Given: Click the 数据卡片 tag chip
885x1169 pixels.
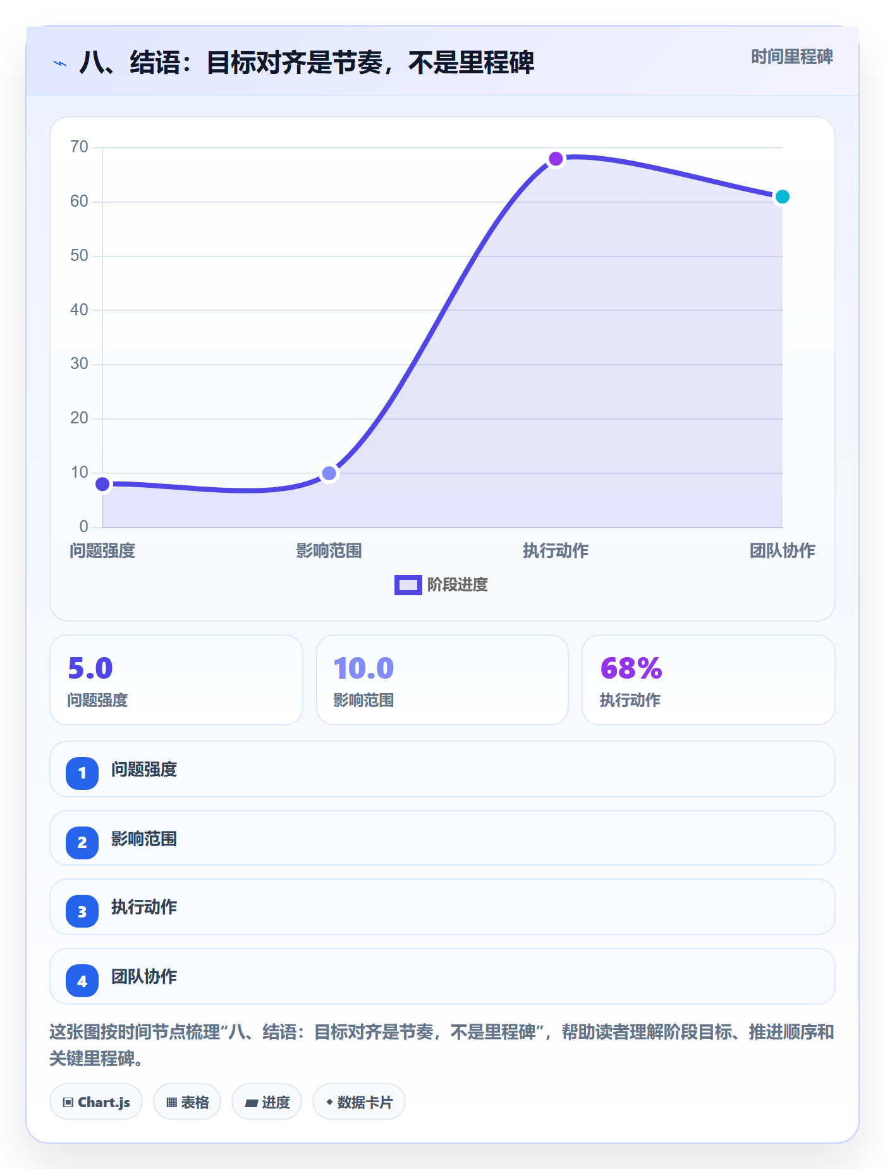Looking at the screenshot, I should (x=359, y=1101).
